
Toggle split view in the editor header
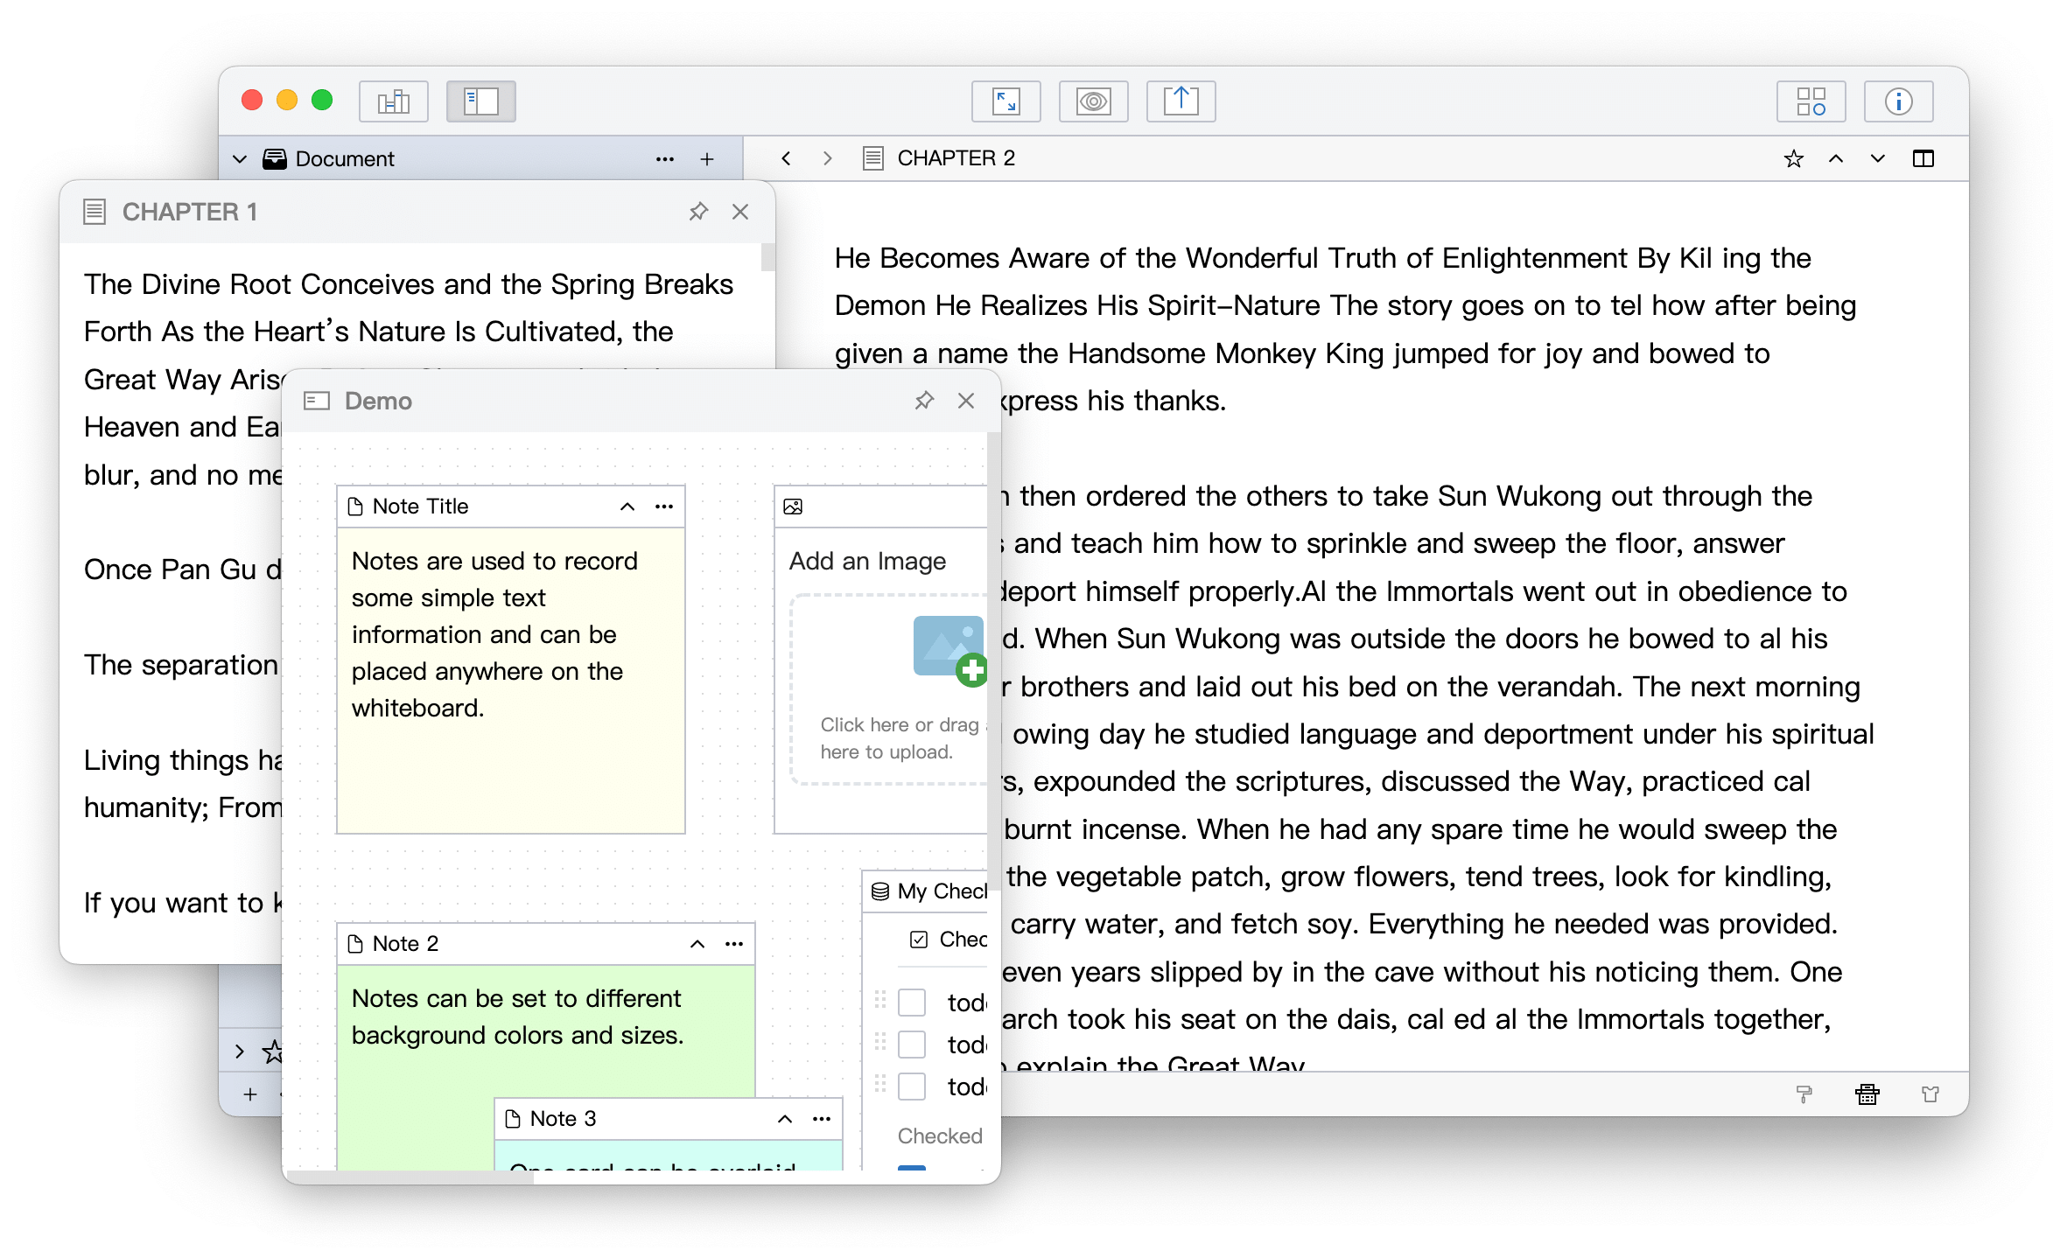click(x=1923, y=158)
